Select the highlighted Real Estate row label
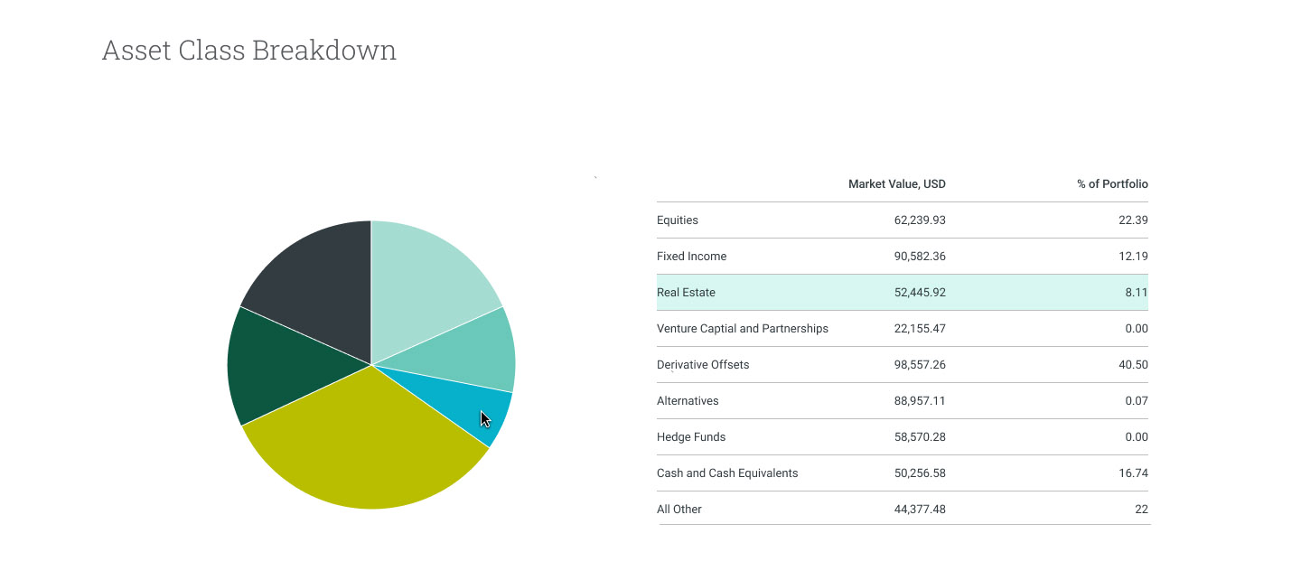This screenshot has height=571, width=1301. tap(686, 293)
